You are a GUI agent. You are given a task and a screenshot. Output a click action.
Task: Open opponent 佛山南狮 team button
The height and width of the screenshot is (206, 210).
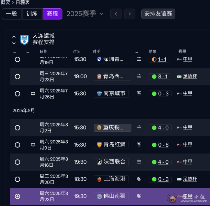coord(111,196)
